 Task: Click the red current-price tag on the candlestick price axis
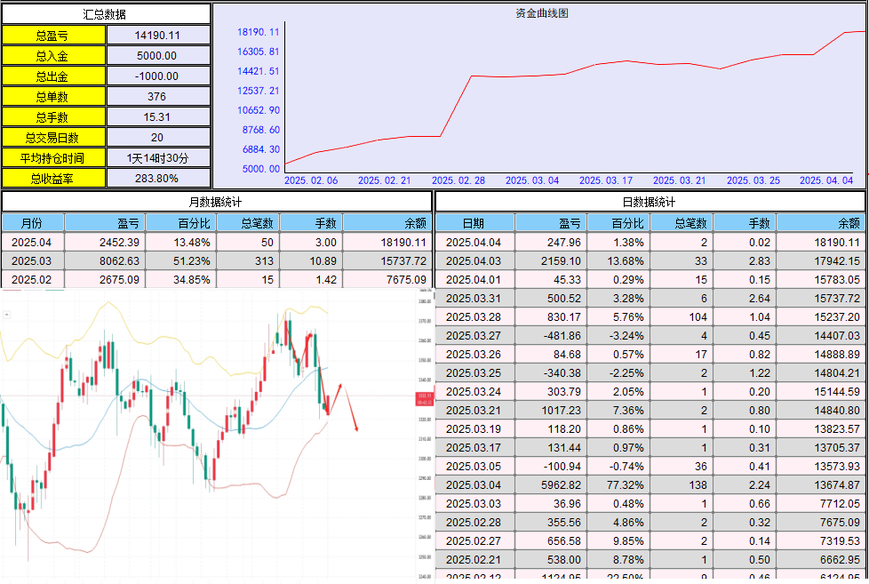[425, 399]
